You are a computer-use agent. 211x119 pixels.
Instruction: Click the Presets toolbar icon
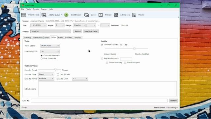[134, 15]
